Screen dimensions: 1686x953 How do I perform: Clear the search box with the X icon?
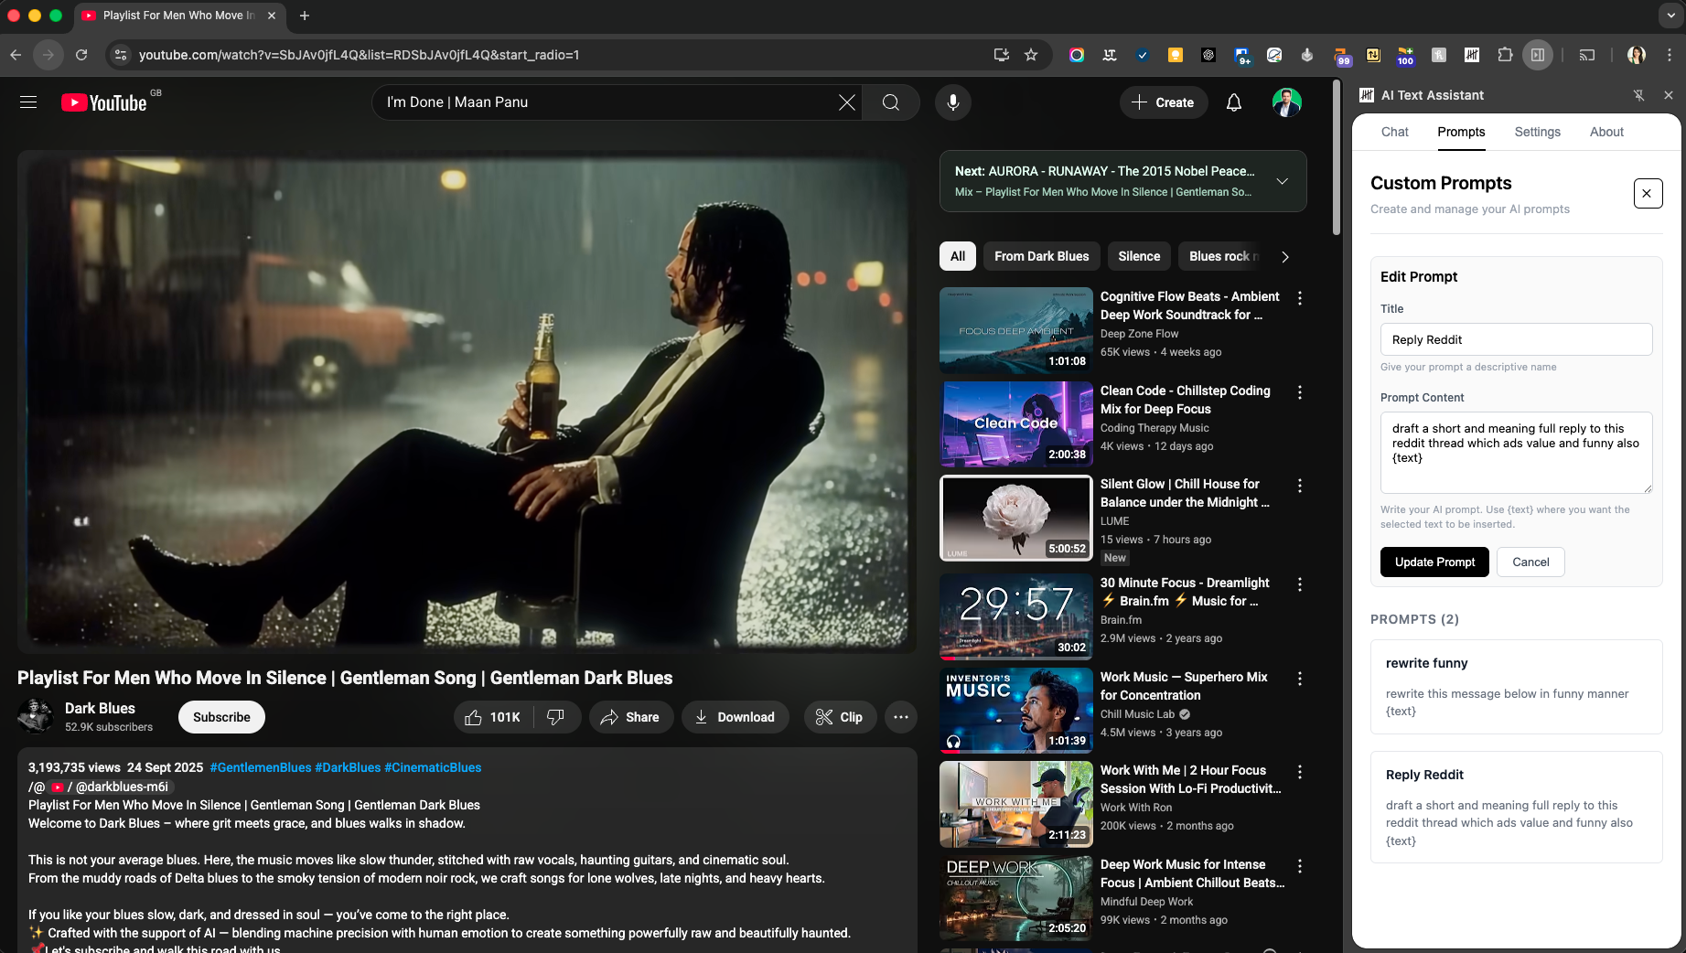(846, 102)
